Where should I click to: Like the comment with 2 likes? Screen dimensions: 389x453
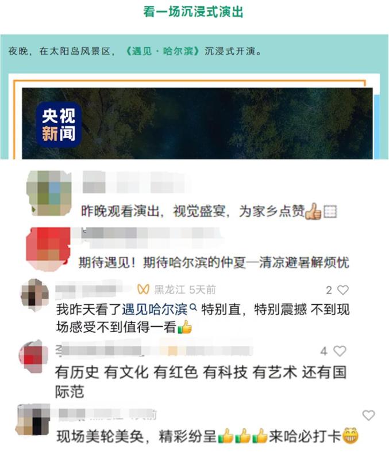[342, 290]
